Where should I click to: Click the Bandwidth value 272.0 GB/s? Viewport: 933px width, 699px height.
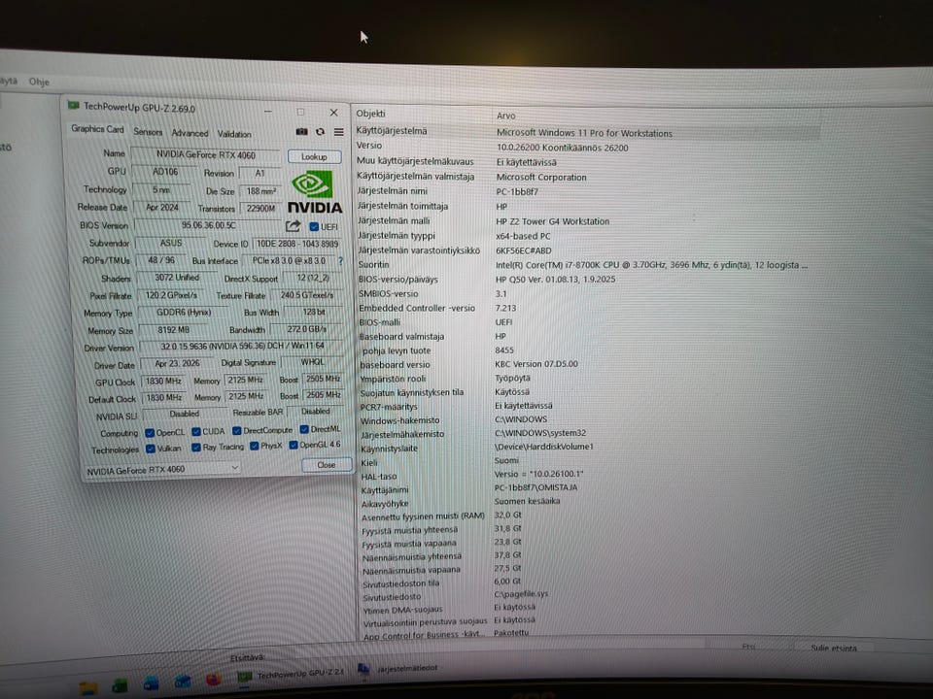coord(306,329)
